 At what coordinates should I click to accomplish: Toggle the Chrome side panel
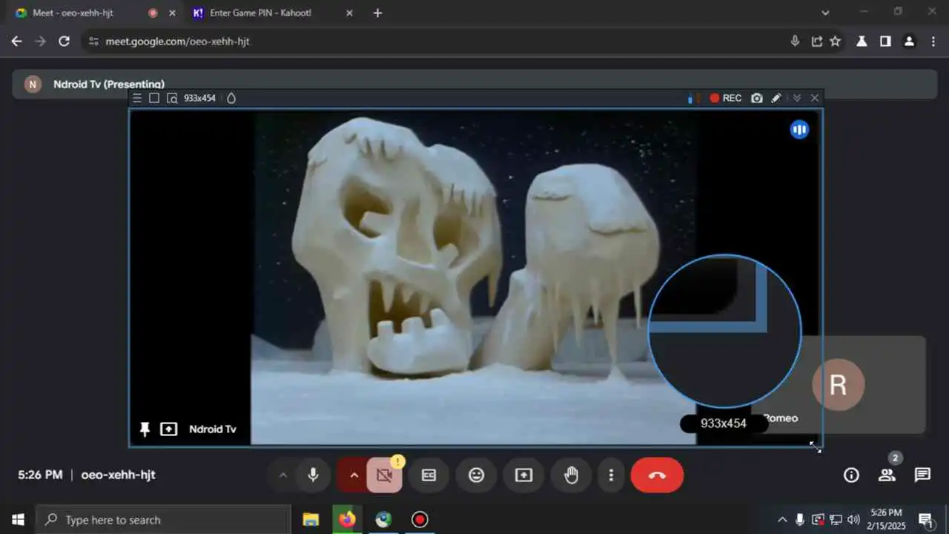(885, 42)
